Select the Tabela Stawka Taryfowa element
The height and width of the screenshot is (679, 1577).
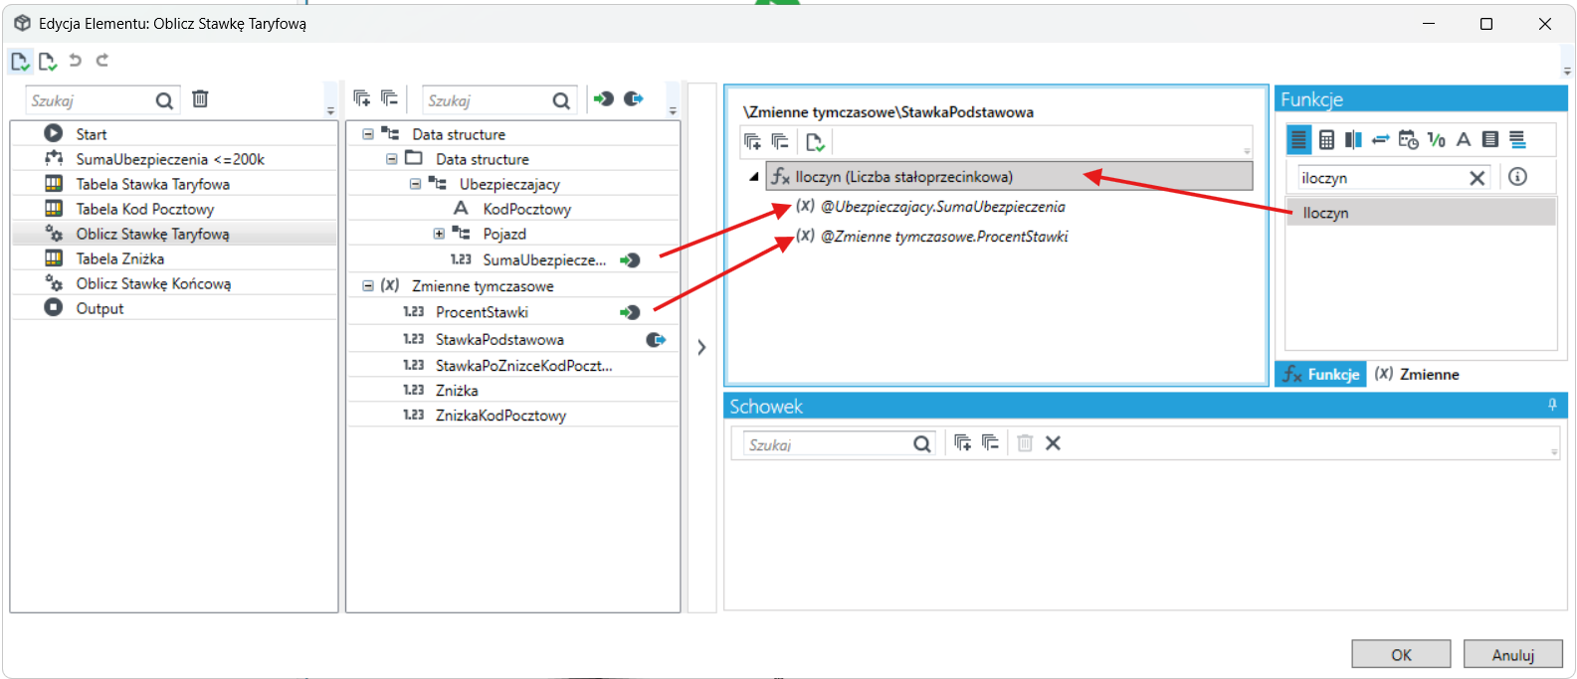tap(153, 184)
